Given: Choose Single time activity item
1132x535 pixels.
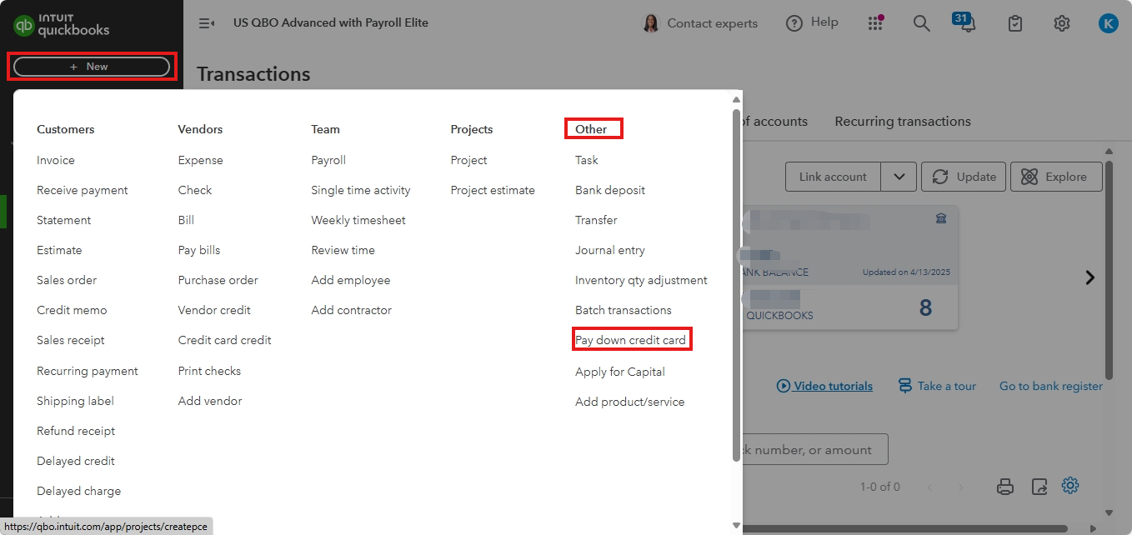Looking at the screenshot, I should coord(361,190).
